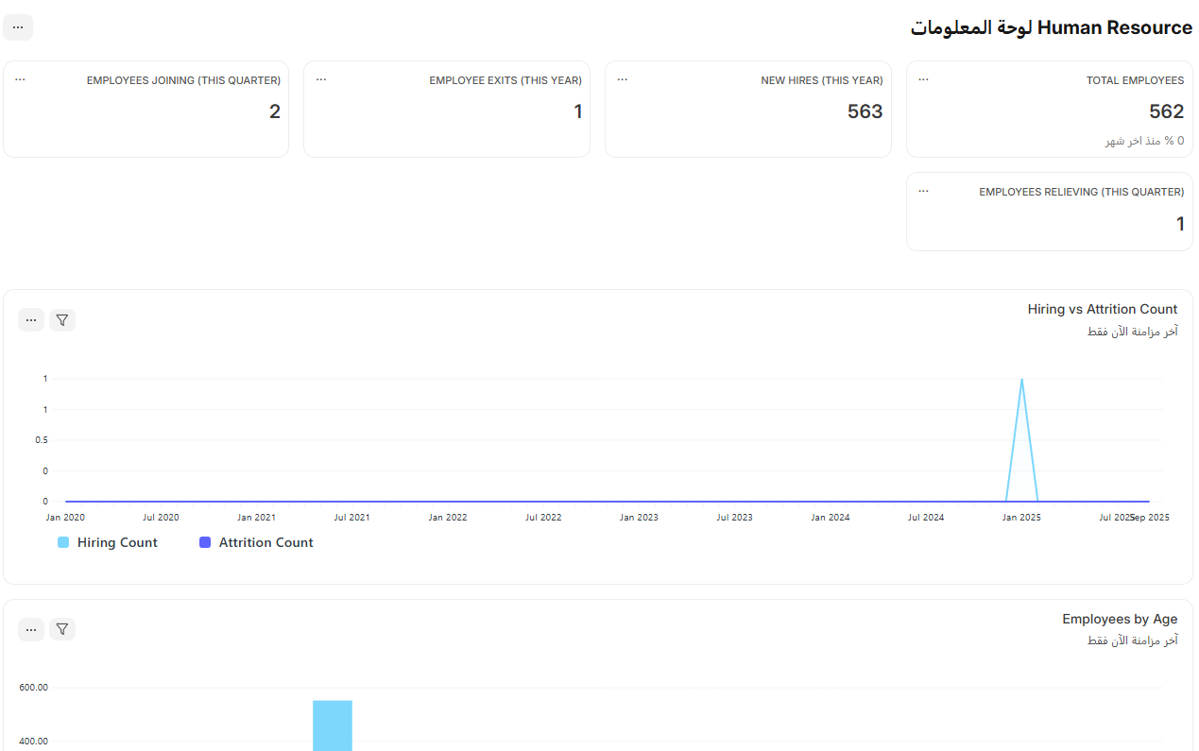Open Employees Joining card ellipsis menu

(20, 80)
